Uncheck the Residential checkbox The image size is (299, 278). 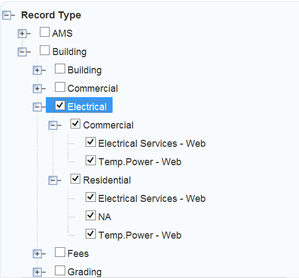75,179
